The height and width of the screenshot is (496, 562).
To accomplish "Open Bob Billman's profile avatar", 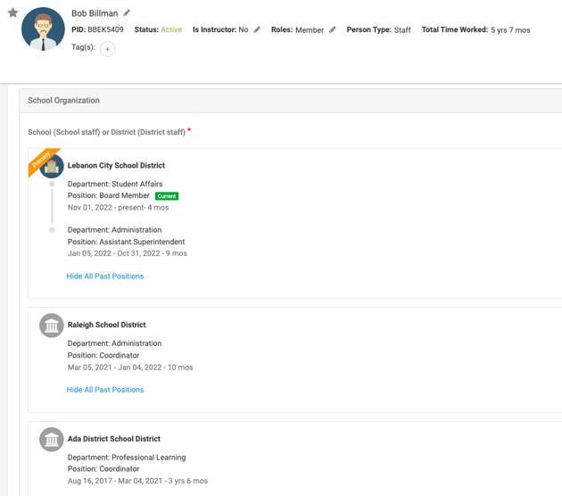I will [x=43, y=29].
